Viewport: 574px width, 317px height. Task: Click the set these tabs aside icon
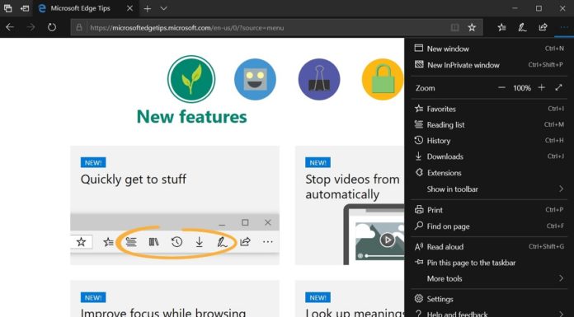coord(25,8)
